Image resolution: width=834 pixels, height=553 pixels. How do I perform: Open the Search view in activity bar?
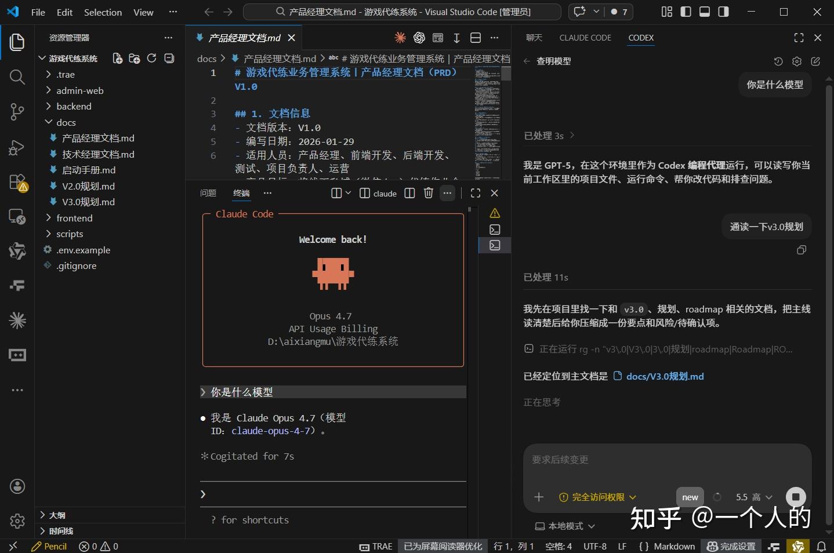tap(17, 77)
